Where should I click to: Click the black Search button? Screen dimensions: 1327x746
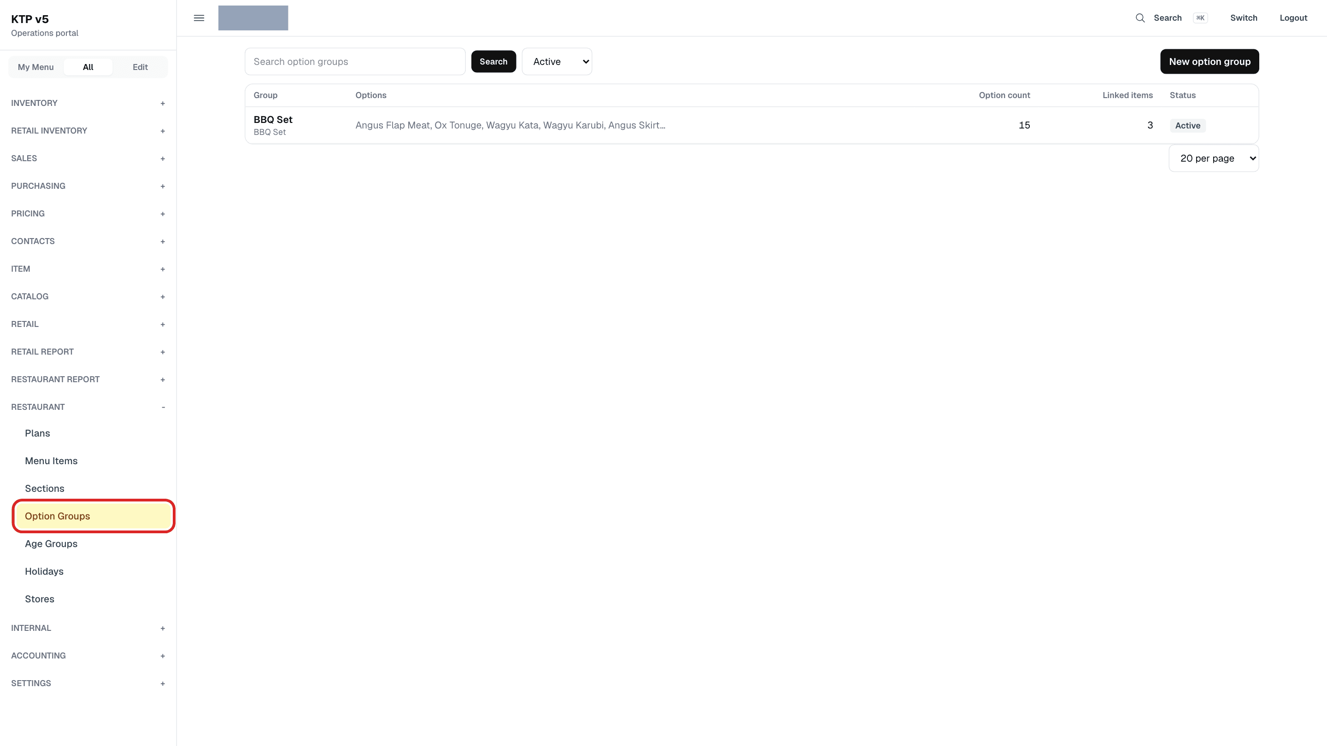pyautogui.click(x=493, y=62)
